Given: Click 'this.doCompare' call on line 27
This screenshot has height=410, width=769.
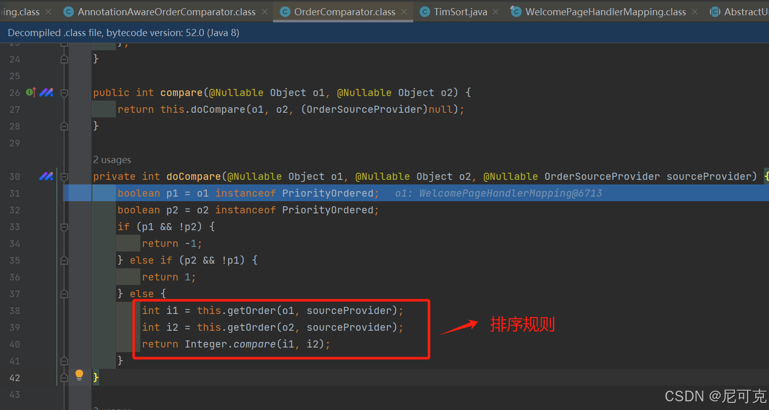Looking at the screenshot, I should click(x=203, y=109).
